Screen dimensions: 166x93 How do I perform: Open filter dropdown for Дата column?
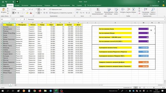(x=82, y=25)
